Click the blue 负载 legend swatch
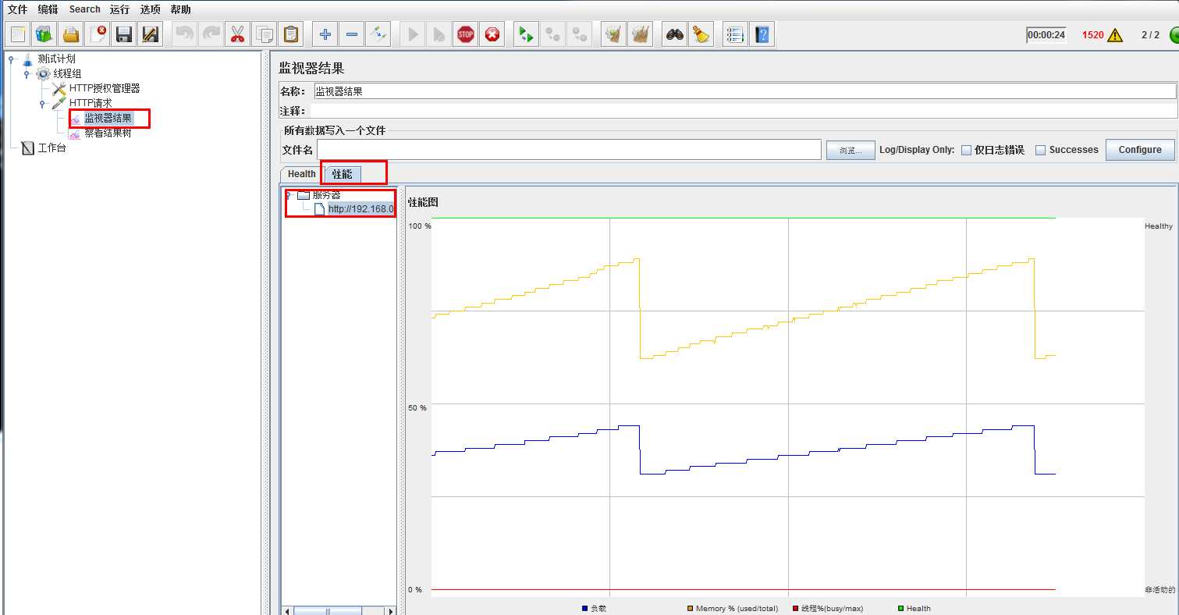The width and height of the screenshot is (1179, 615). 584,608
